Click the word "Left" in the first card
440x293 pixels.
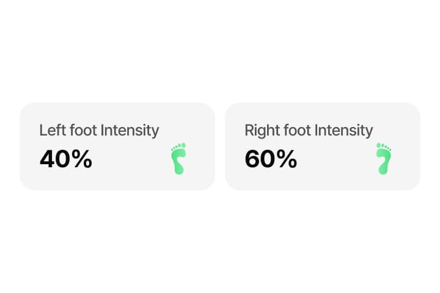tap(51, 130)
